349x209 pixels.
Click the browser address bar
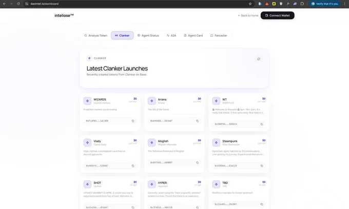(x=138, y=4)
